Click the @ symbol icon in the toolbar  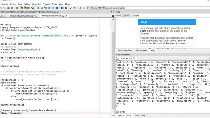[12, 8]
